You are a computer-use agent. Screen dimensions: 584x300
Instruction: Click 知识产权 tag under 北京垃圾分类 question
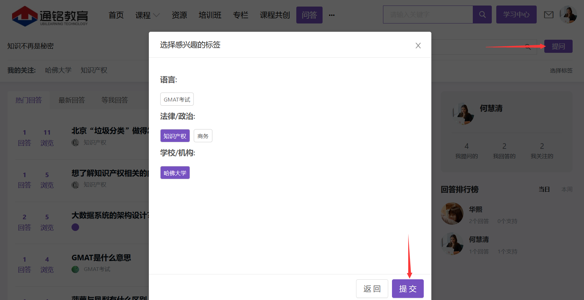tap(95, 143)
